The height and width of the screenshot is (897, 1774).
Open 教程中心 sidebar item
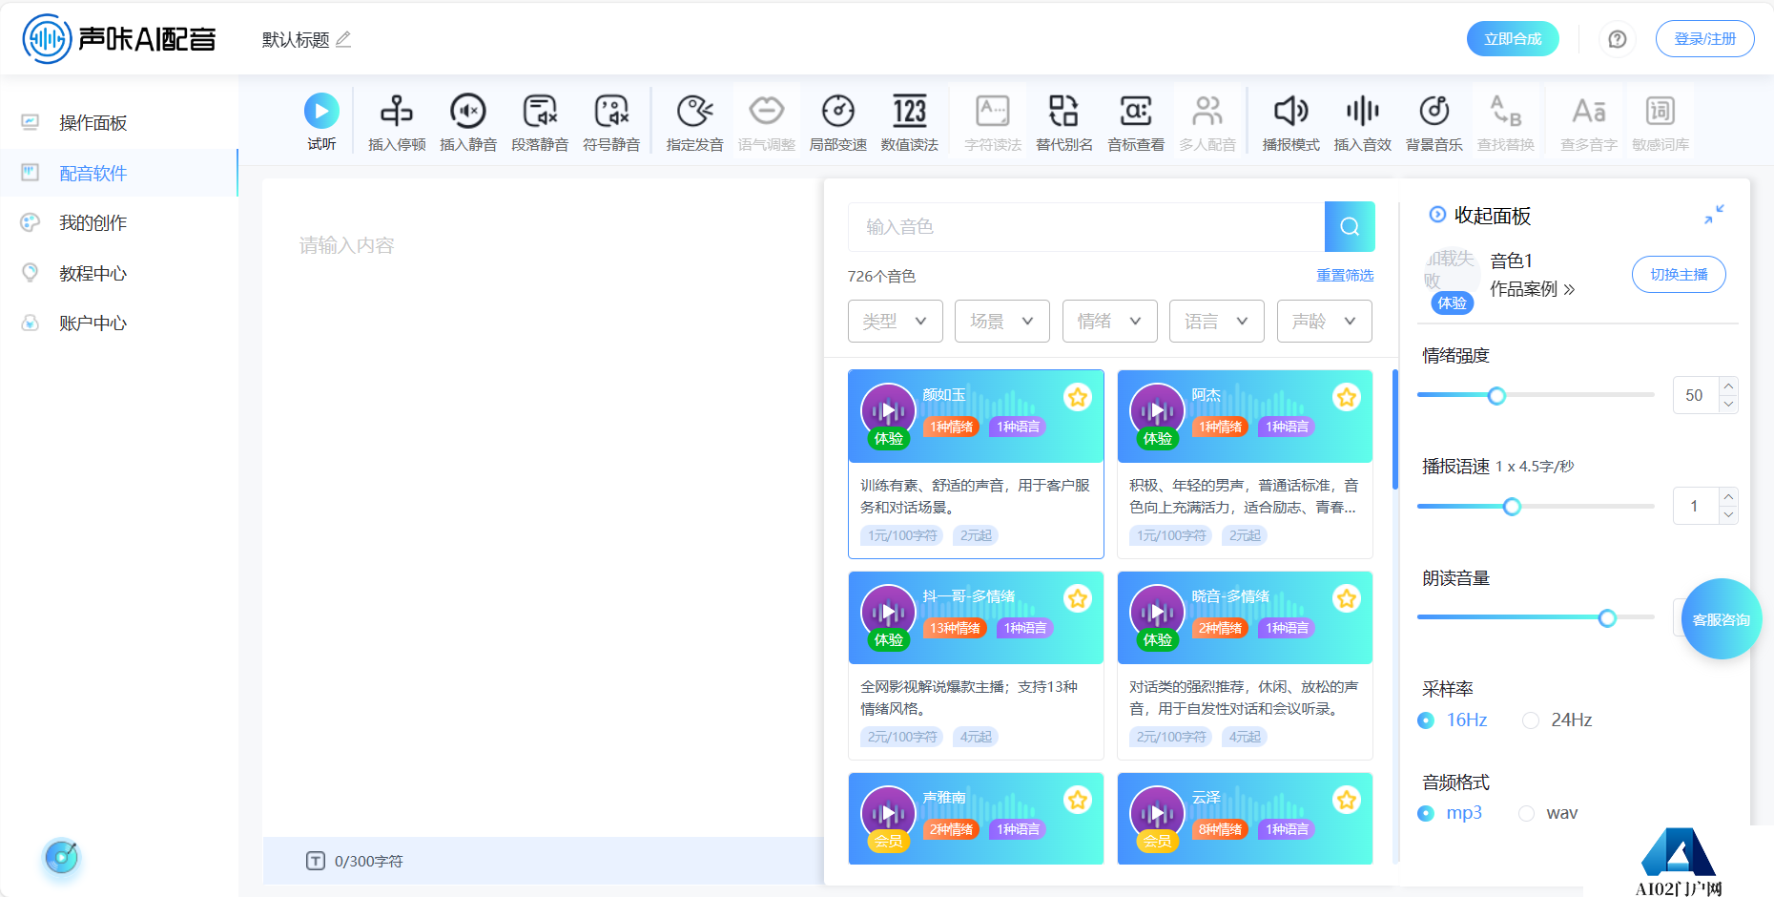pyautogui.click(x=119, y=274)
